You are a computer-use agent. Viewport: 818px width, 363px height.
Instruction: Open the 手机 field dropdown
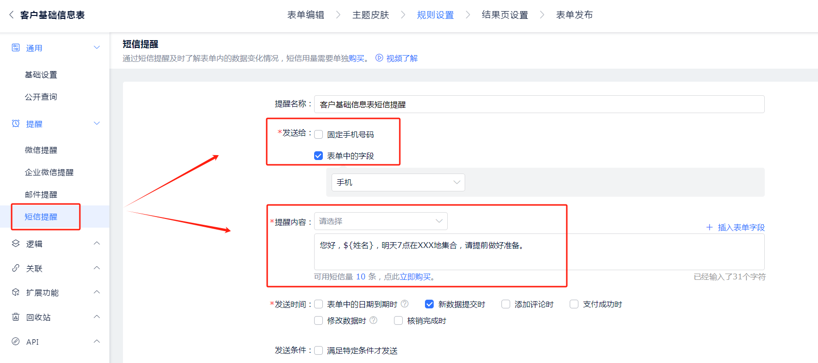point(398,182)
